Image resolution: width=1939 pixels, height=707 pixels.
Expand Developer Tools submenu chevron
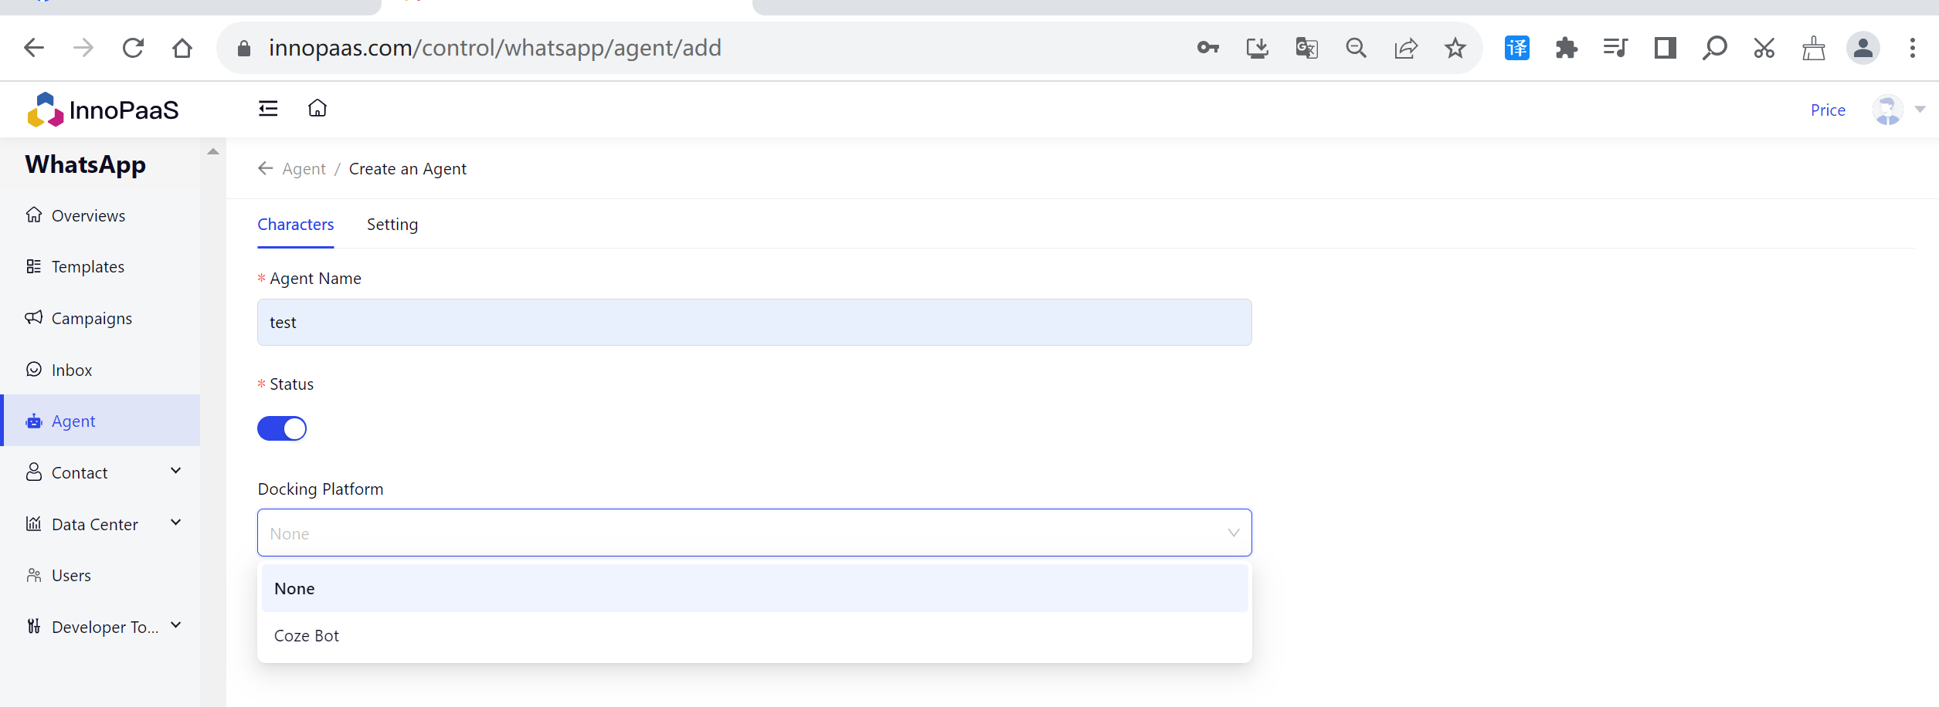click(x=176, y=626)
